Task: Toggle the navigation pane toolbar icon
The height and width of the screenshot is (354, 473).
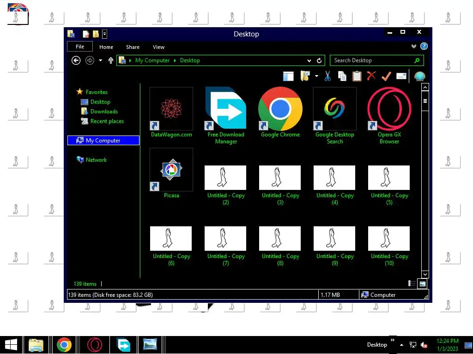Action: tap(288, 76)
